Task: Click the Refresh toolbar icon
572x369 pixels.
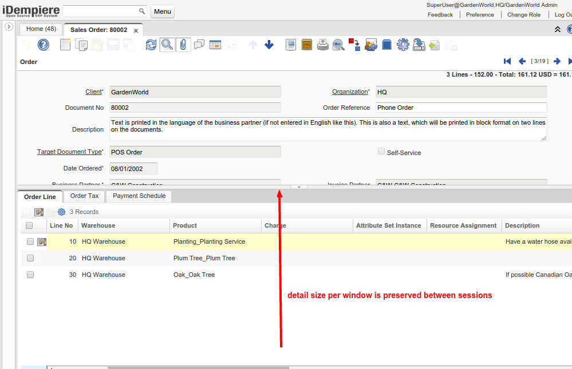Action: pos(151,45)
